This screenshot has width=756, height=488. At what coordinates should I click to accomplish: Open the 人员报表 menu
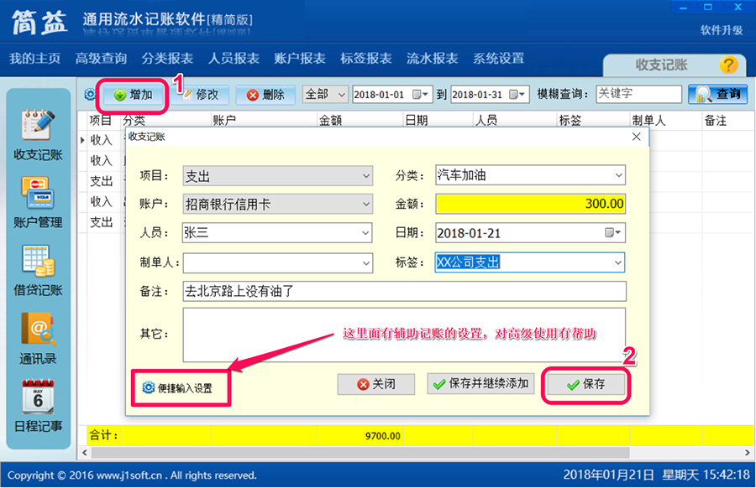[234, 58]
